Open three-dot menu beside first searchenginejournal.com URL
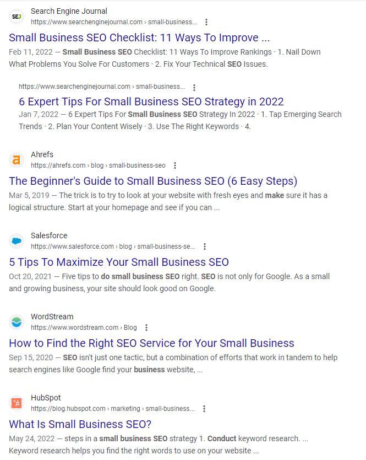This screenshot has width=366, height=460. 206,22
